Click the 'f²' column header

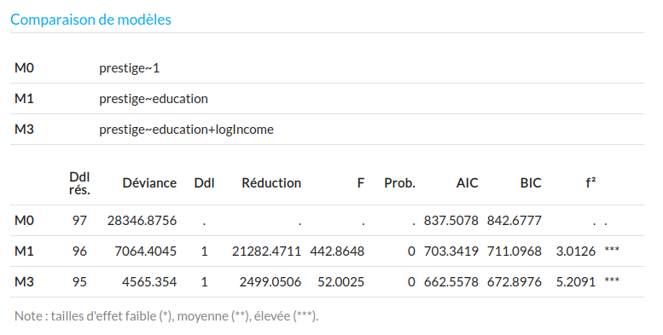590,182
